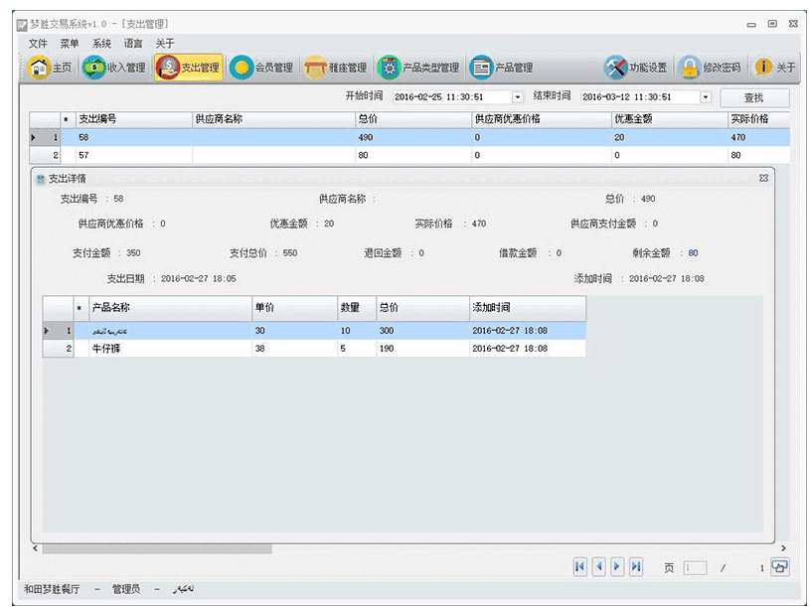Image resolution: width=809 pixels, height=607 pixels.
Task: Expand the 结束时间 date dropdown
Action: (706, 97)
